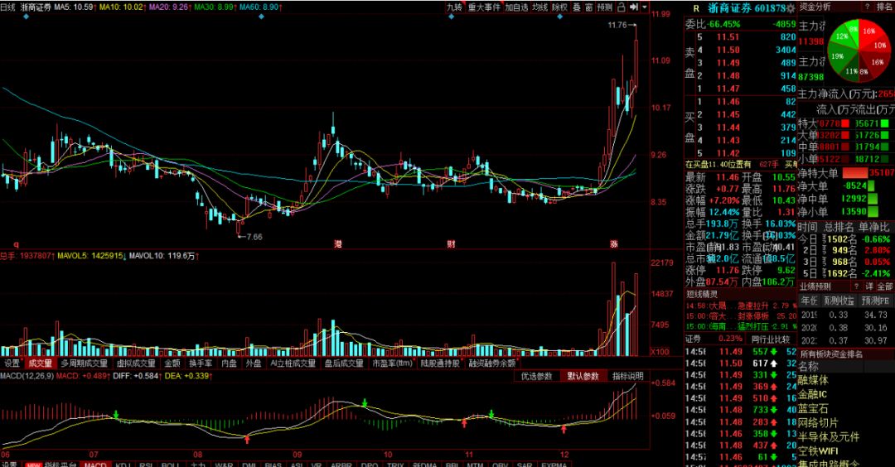
Task: Click the red q marker at chart bottom-left
Action: point(16,244)
